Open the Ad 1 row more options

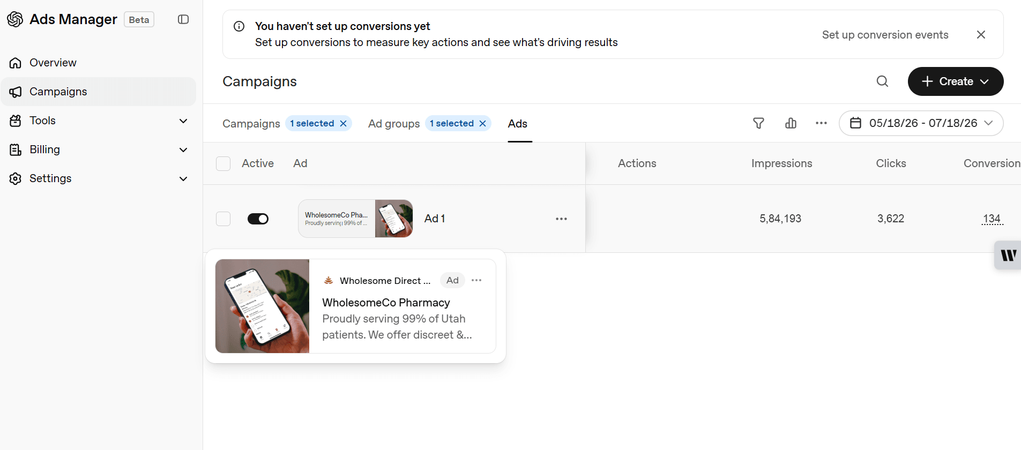pyautogui.click(x=561, y=219)
